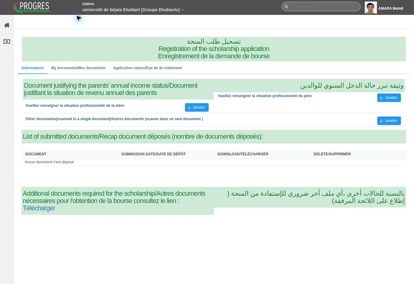Image resolution: width=414 pixels, height=284 pixels.
Task: Click Joindre for the father's professional situation
Action: tap(389, 98)
